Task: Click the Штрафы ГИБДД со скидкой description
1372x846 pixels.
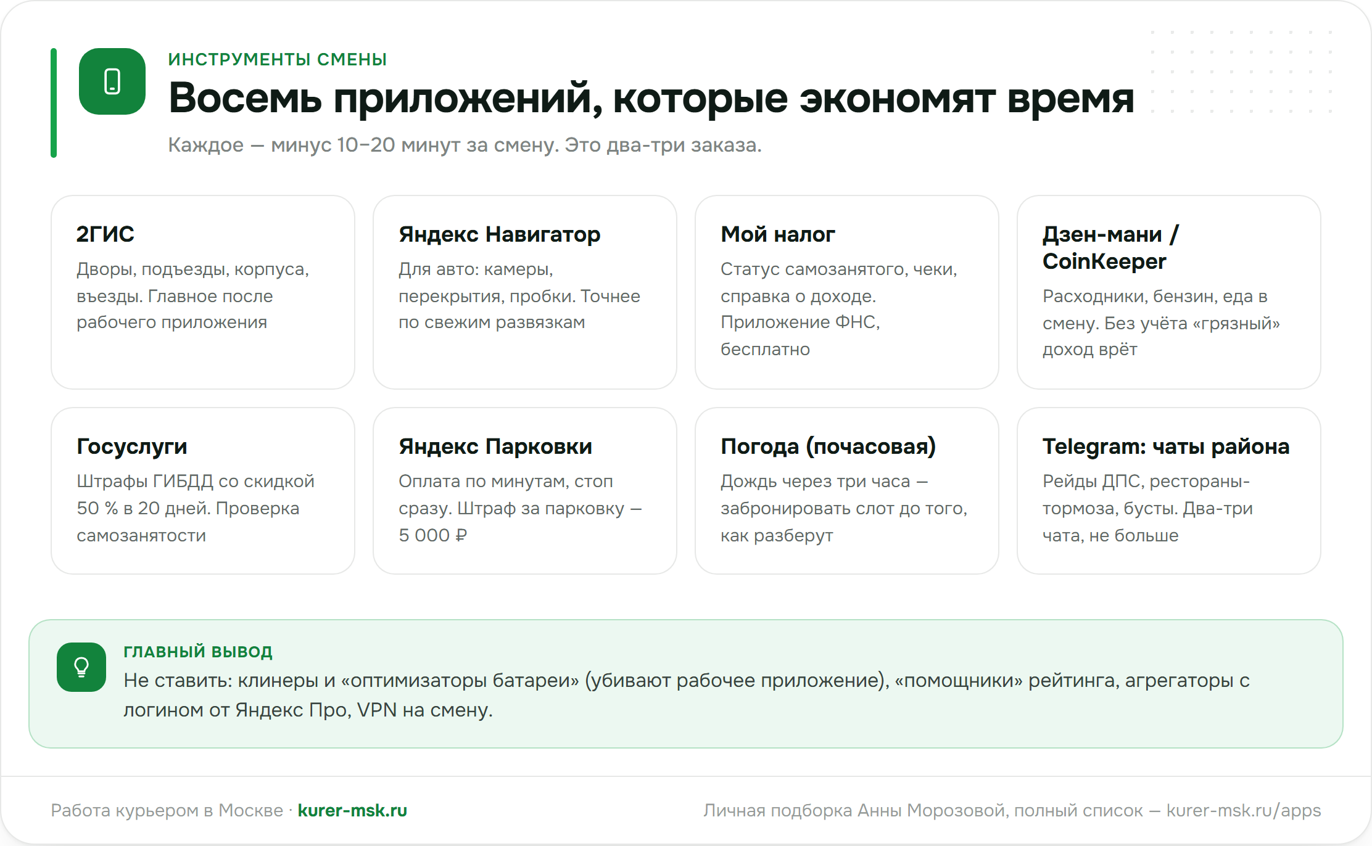Action: pyautogui.click(x=196, y=508)
